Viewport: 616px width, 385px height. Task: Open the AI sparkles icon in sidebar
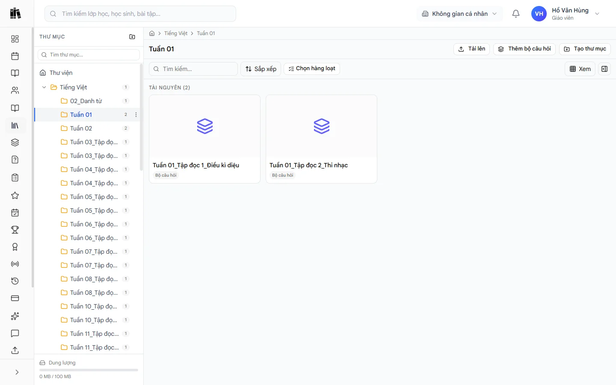(15, 316)
